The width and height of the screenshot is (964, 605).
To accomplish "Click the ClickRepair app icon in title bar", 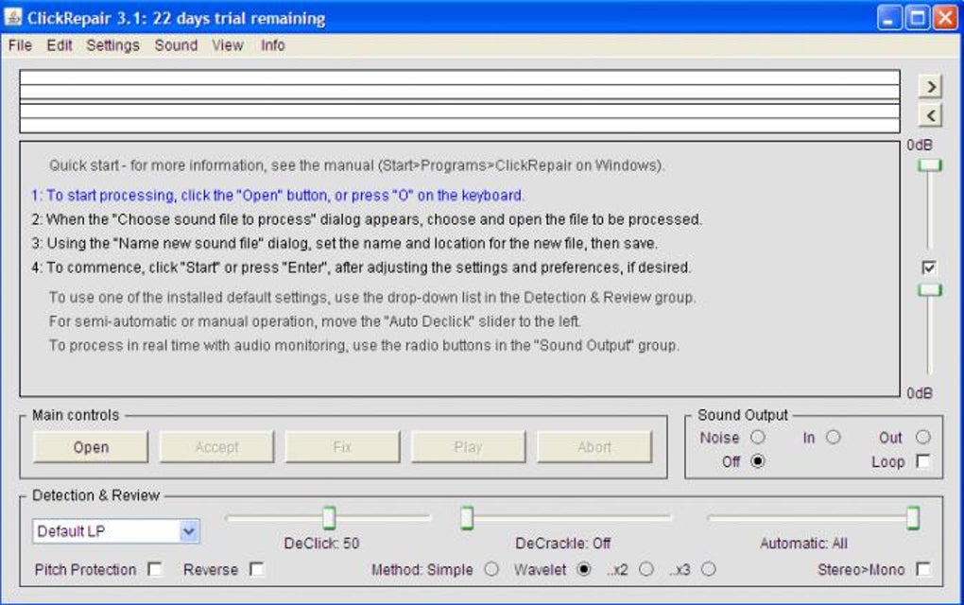I will pyautogui.click(x=12, y=17).
